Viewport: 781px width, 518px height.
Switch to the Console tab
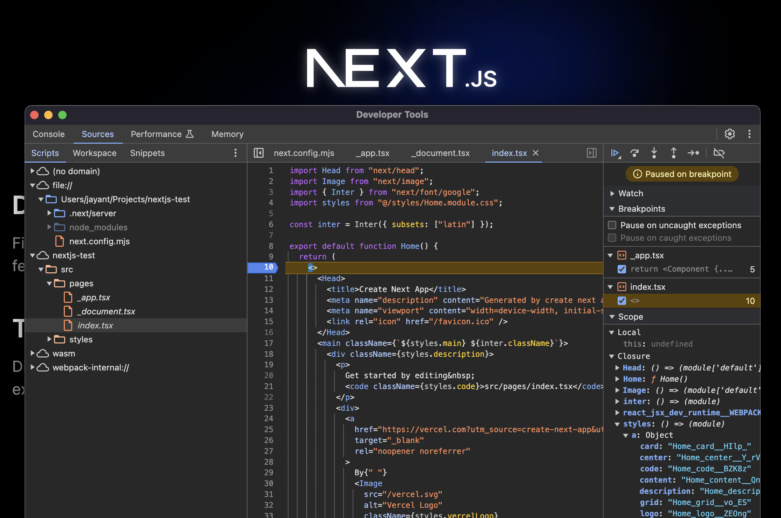pyautogui.click(x=49, y=134)
